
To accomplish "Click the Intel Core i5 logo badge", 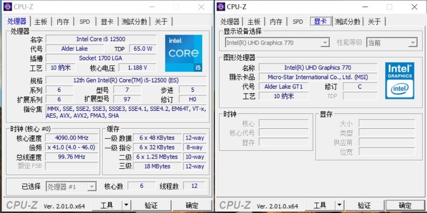I will pos(184,53).
